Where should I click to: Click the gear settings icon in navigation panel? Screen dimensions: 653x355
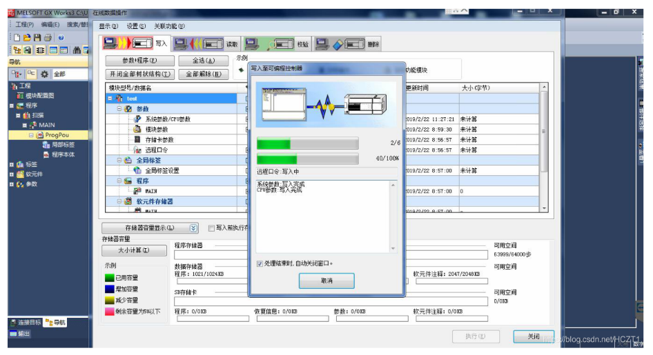[44, 74]
